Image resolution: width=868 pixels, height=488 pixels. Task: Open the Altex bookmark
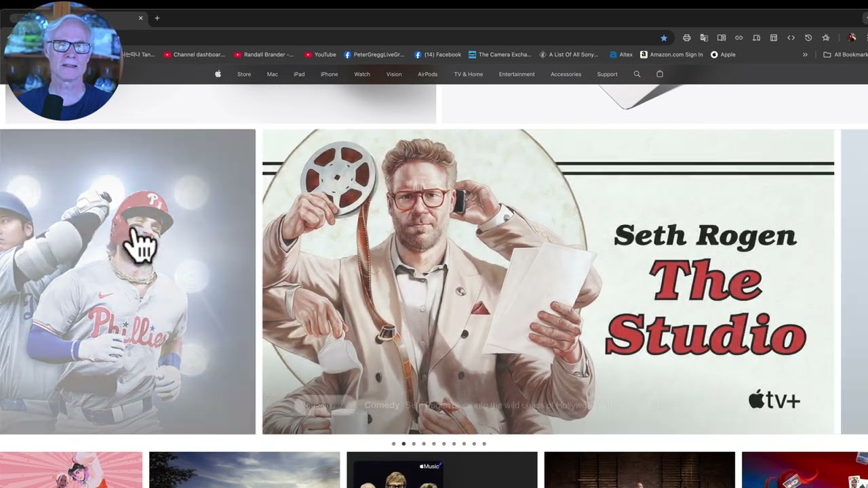tap(621, 55)
